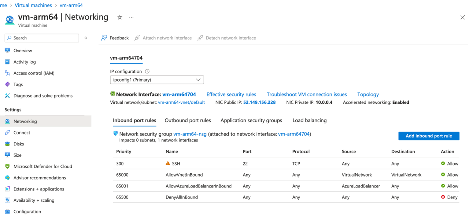Open Advisor recommendations in sidebar
The image size is (469, 216).
pyautogui.click(x=40, y=178)
